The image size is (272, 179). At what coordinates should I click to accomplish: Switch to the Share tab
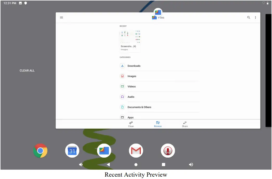(x=185, y=124)
